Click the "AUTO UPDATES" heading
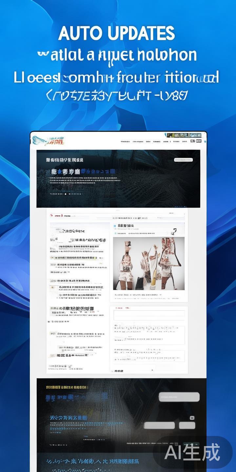 117,33
